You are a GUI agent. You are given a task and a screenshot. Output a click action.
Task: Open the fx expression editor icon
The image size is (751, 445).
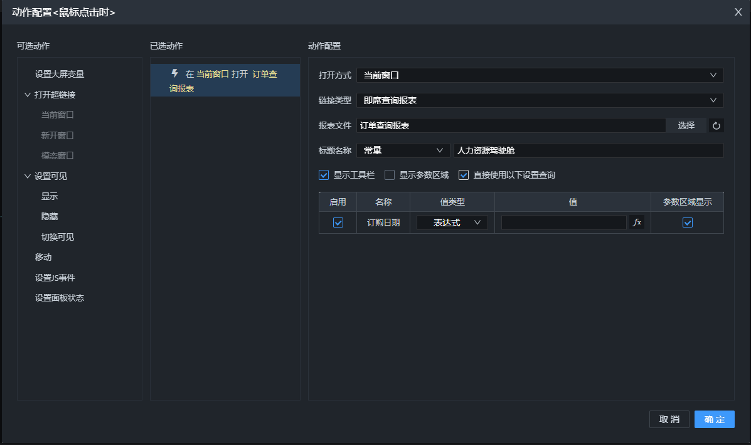[636, 223]
